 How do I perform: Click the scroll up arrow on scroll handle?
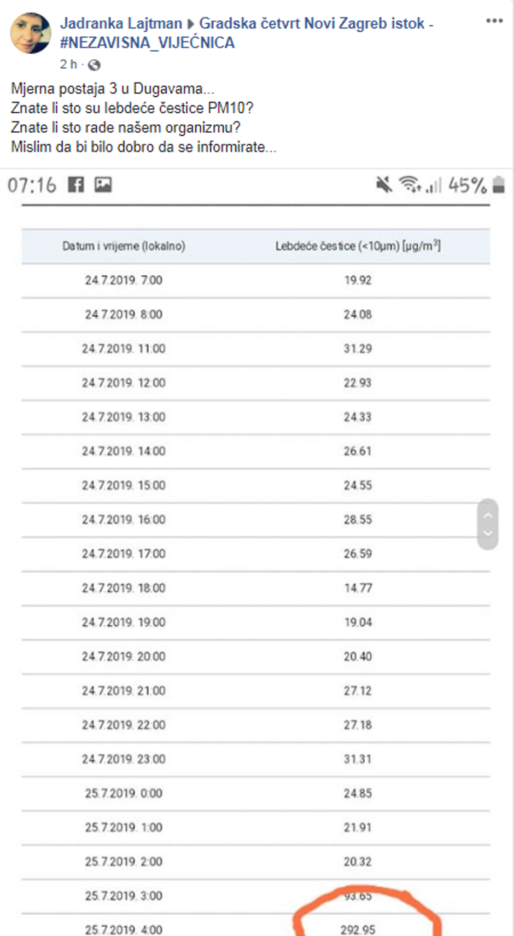(488, 515)
